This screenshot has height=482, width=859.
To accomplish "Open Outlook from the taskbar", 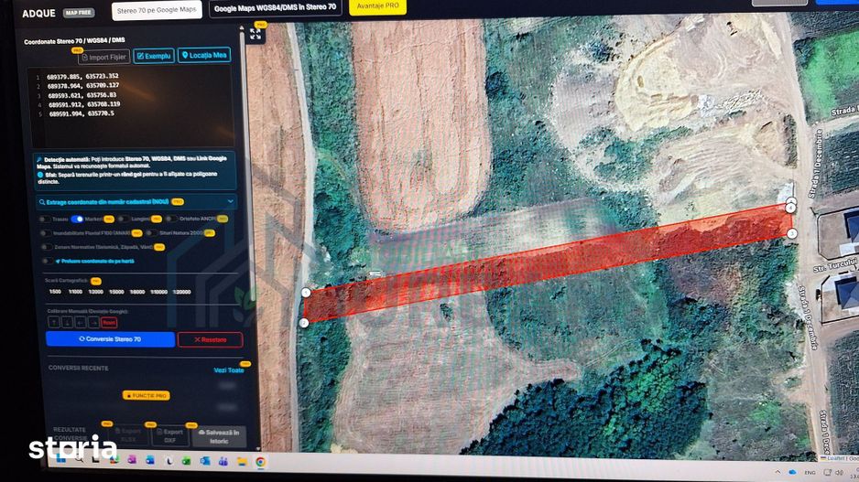I will 205,461.
